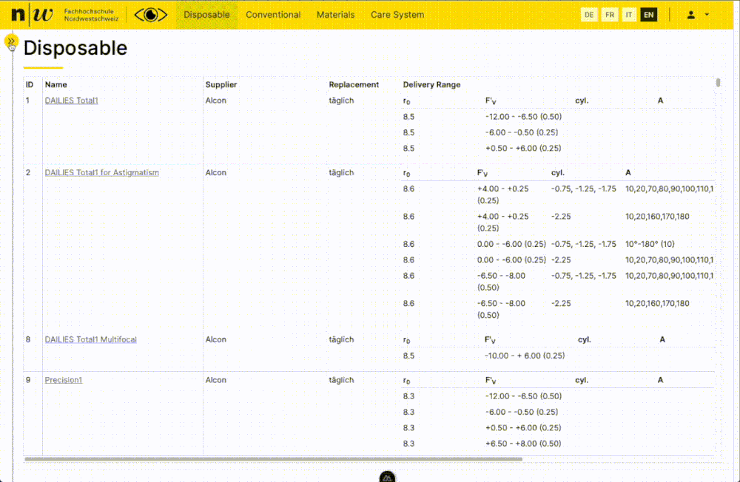Image resolution: width=740 pixels, height=482 pixels.
Task: Click the ID column header
Action: click(30, 85)
